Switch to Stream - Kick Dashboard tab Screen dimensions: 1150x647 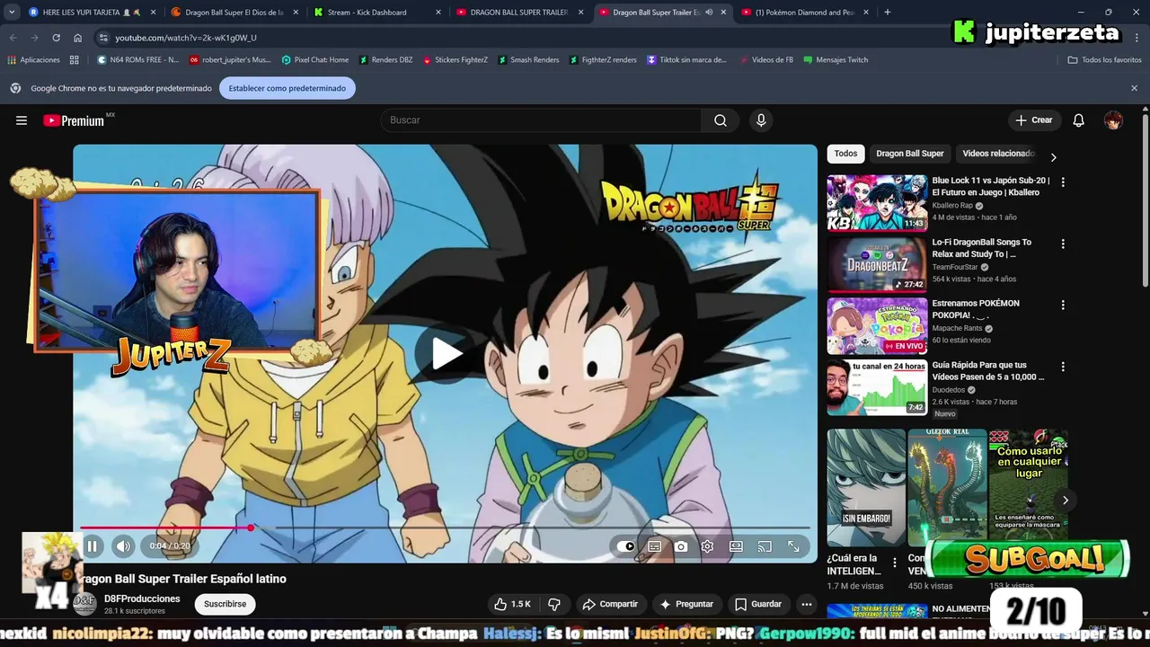[x=377, y=13]
